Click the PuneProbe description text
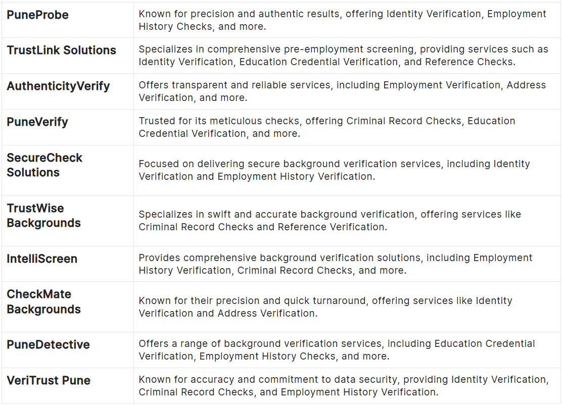This screenshot has width=562, height=405. (342, 20)
